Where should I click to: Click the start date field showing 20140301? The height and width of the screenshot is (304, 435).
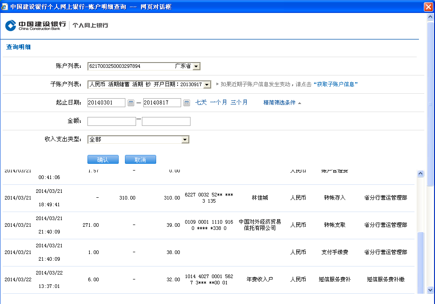[106, 103]
